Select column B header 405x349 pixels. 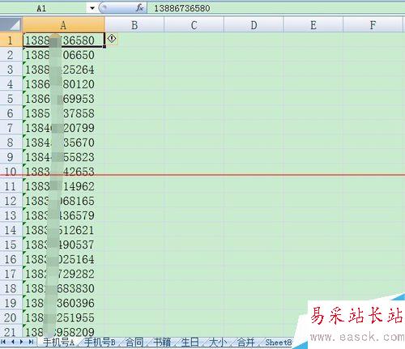click(134, 25)
